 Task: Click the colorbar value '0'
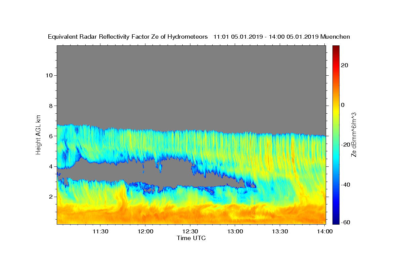[343, 105]
